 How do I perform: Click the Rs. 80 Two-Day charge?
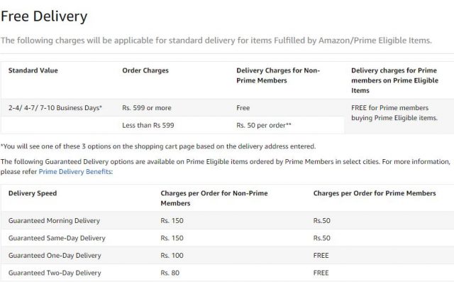170,273
